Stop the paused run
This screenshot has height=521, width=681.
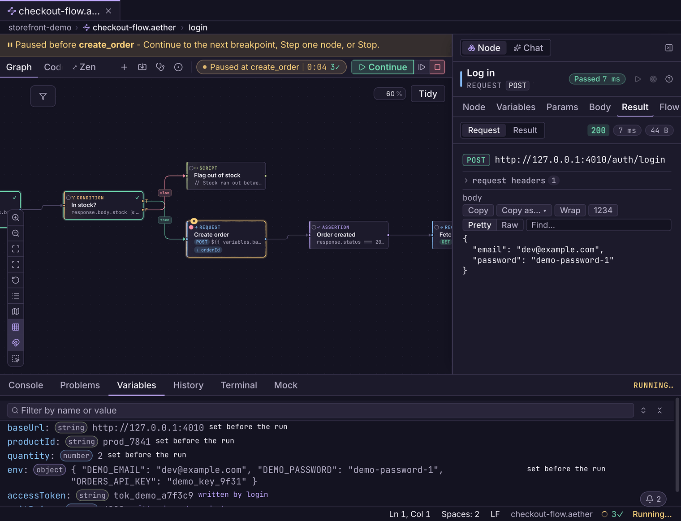coord(437,67)
